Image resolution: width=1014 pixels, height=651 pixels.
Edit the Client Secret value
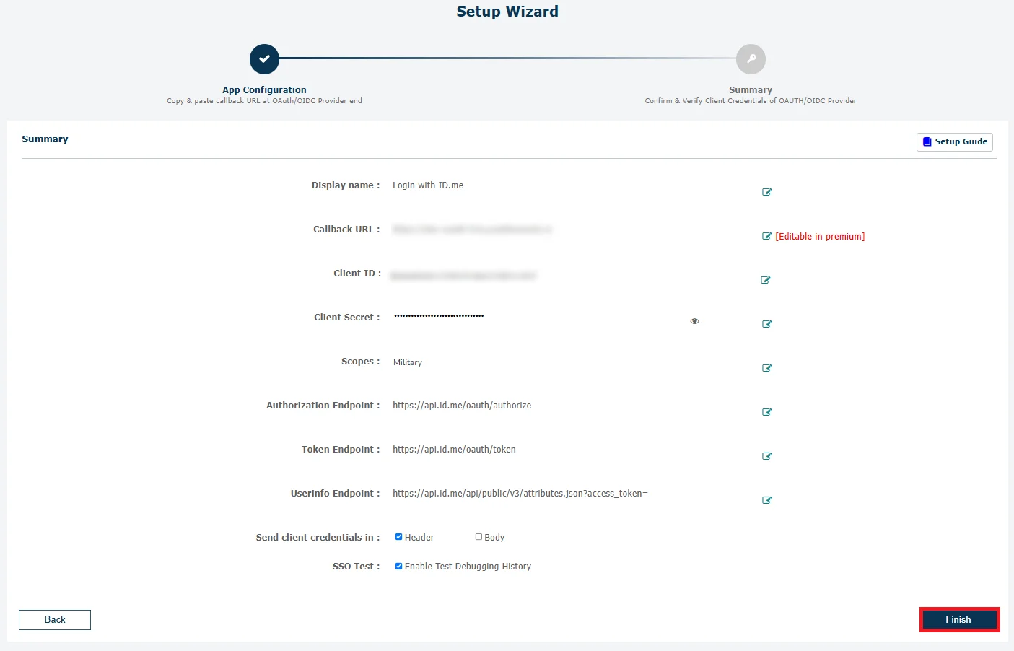point(766,324)
